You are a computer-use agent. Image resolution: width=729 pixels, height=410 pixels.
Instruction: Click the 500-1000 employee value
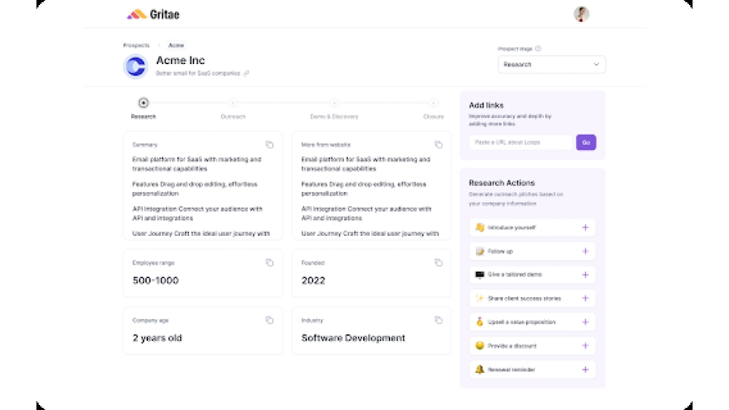tap(156, 280)
